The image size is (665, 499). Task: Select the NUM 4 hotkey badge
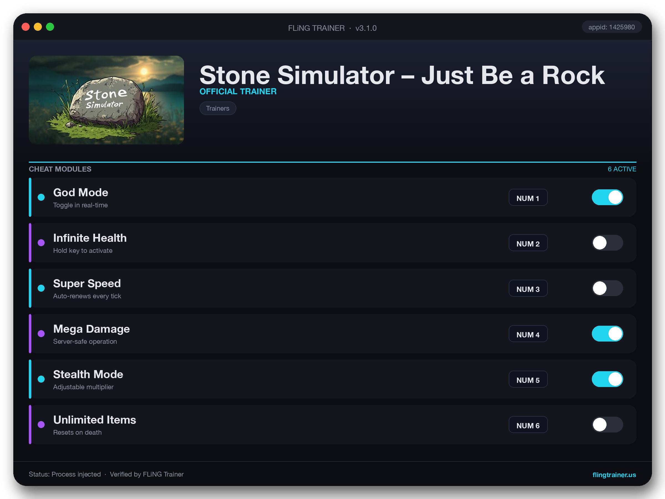coord(528,333)
